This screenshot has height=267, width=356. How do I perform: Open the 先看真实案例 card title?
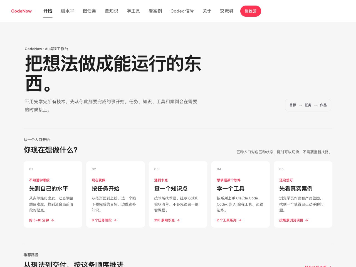(x=296, y=189)
